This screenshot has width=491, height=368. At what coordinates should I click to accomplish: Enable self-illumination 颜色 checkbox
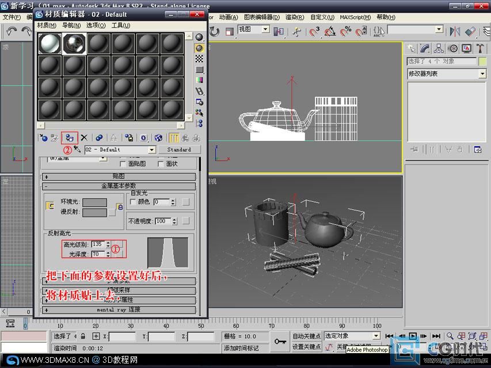(133, 202)
